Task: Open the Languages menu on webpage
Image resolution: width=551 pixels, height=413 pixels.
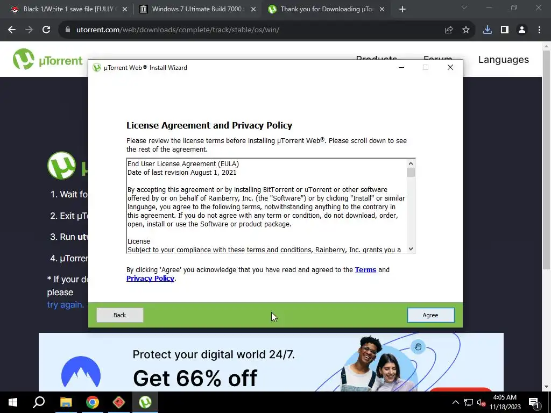Action: (x=504, y=60)
